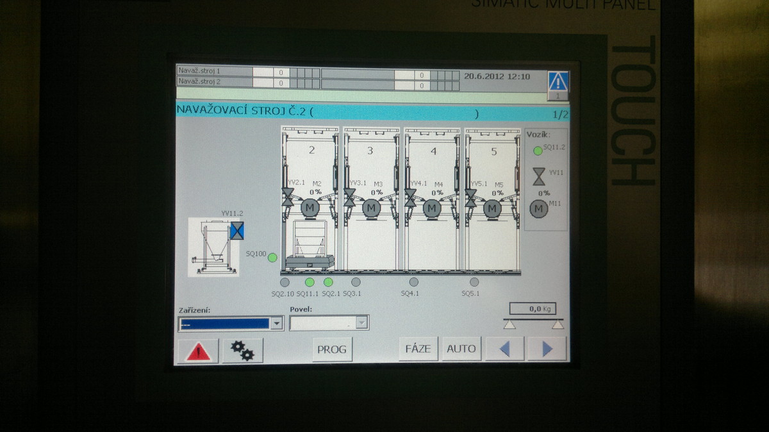
Task: Expand the Povel command dropdown
Action: coord(362,324)
